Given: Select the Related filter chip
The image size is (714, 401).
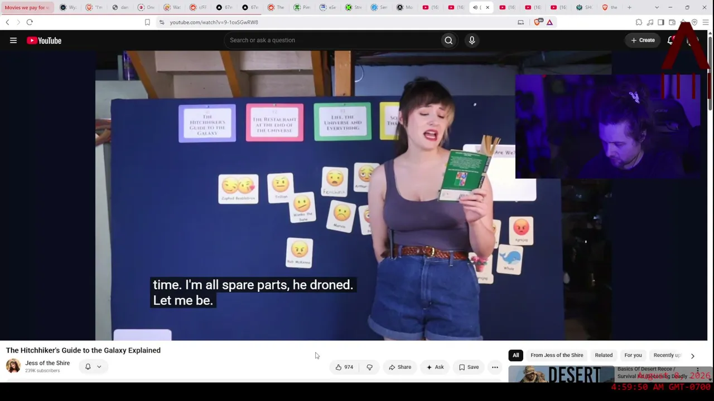Looking at the screenshot, I should point(604,355).
